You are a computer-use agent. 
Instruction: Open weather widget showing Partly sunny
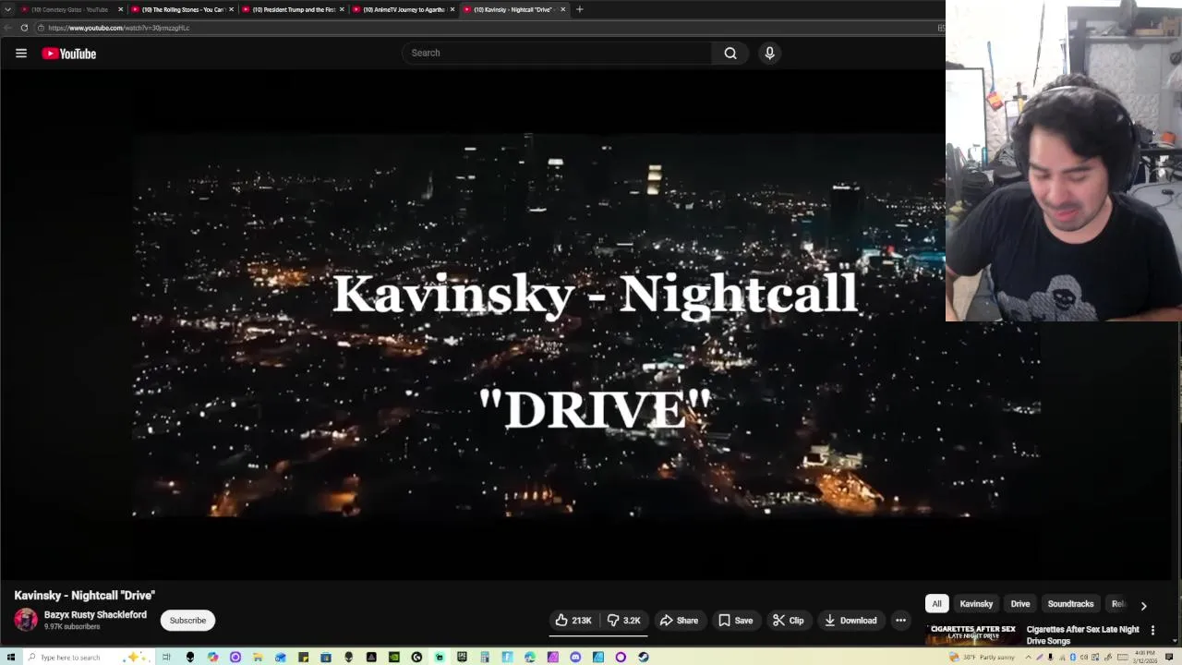point(982,657)
